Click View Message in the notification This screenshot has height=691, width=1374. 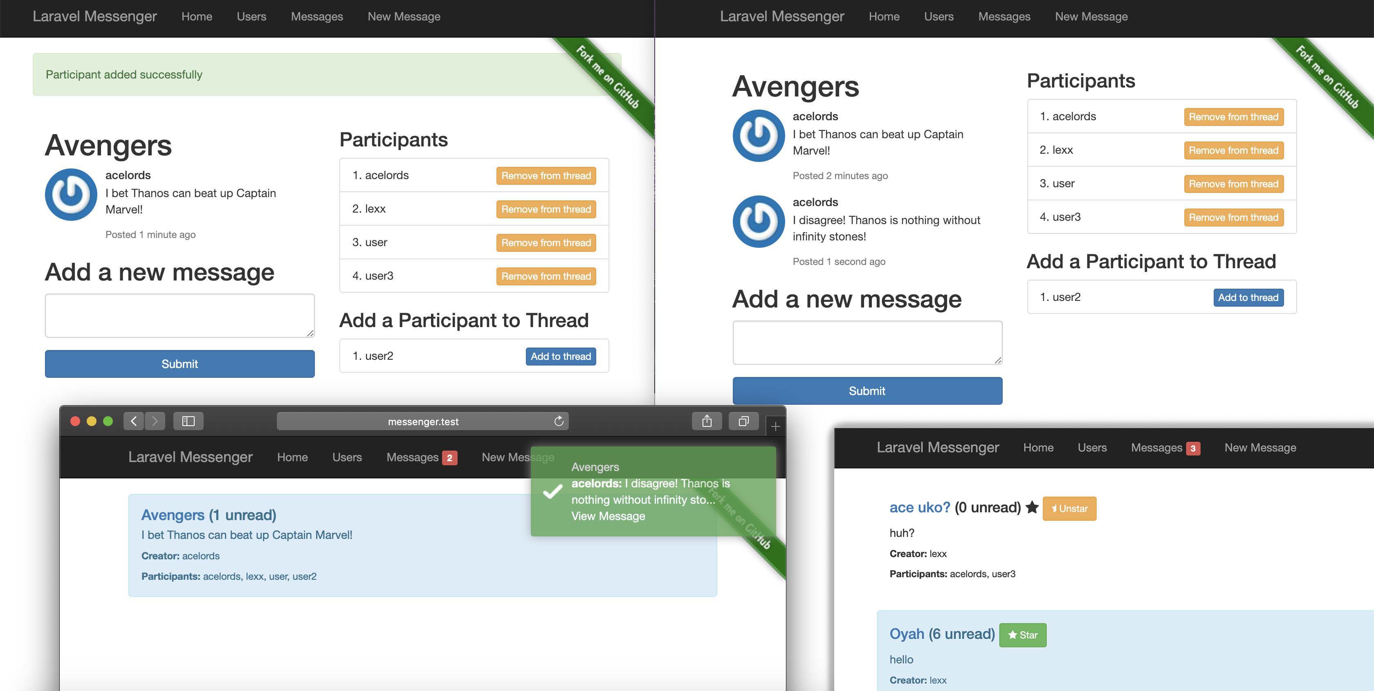click(x=608, y=516)
